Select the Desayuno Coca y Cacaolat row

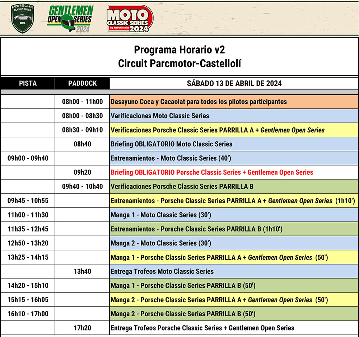click(x=199, y=102)
